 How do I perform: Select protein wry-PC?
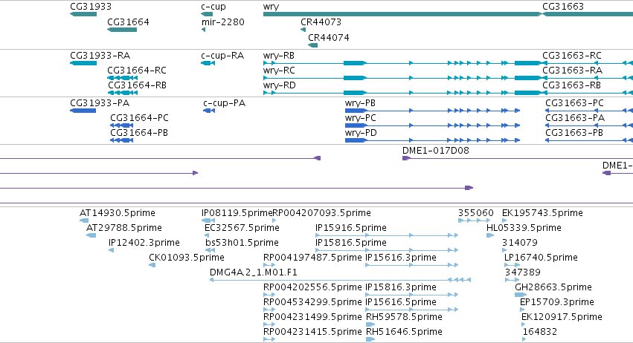(x=361, y=118)
